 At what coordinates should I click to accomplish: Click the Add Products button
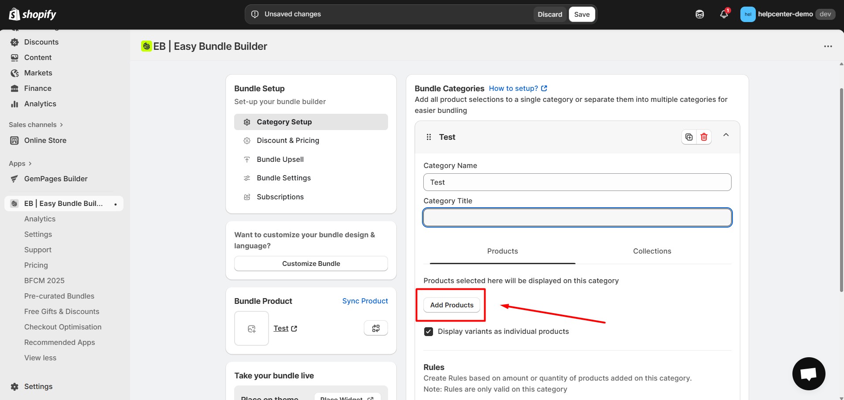452,305
